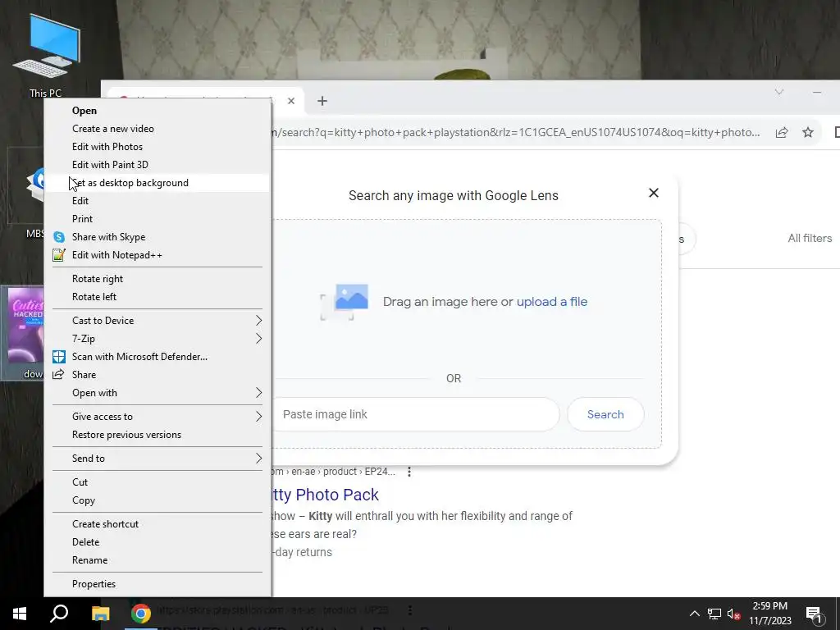840x630 pixels.
Task: Click the Share arrow icon in context menu
Action: point(58,374)
